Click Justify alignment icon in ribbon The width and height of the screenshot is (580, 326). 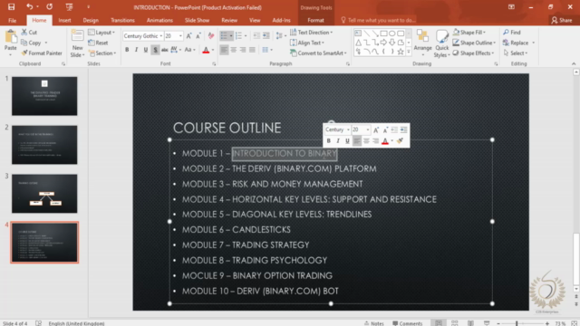point(252,50)
